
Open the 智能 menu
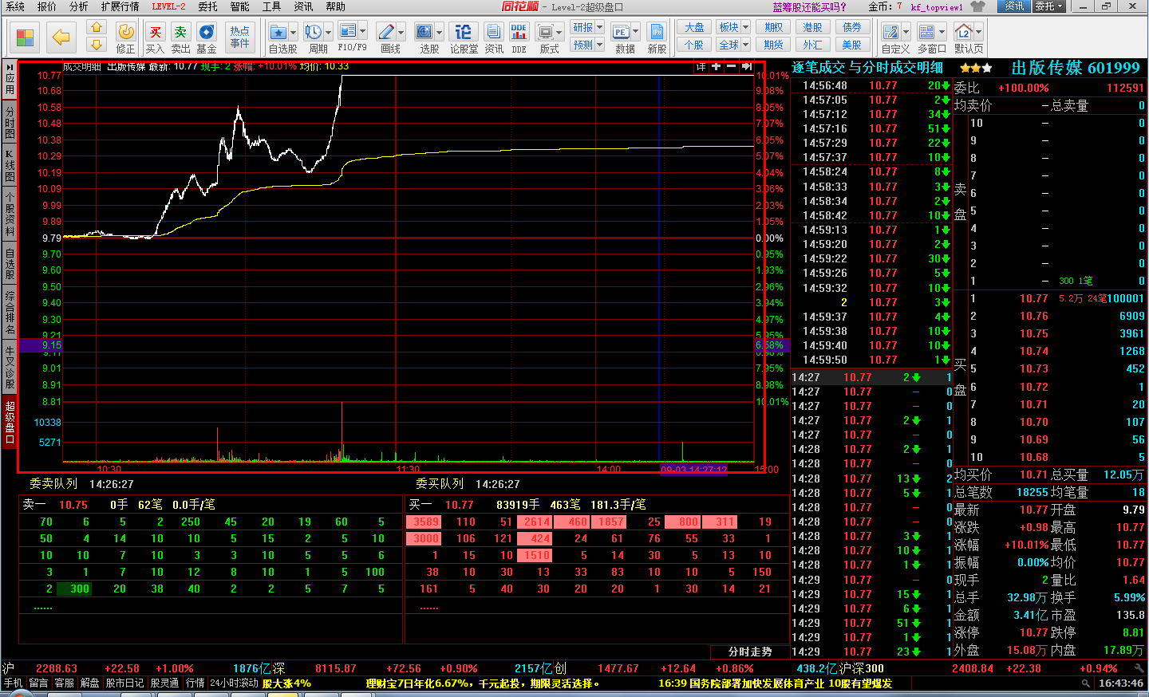[240, 6]
